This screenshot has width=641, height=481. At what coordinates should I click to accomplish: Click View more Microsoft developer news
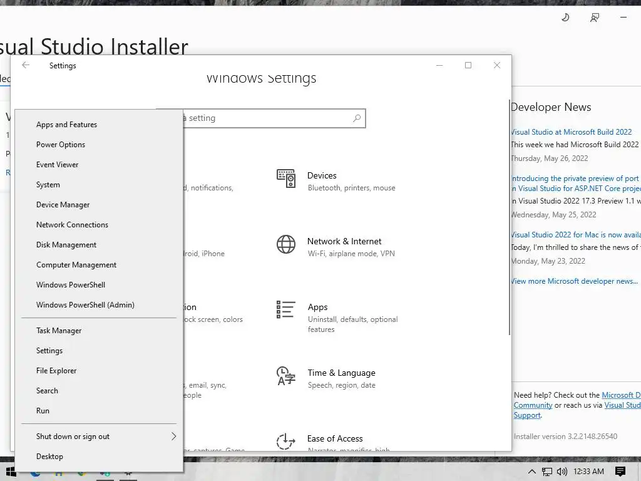coord(575,281)
